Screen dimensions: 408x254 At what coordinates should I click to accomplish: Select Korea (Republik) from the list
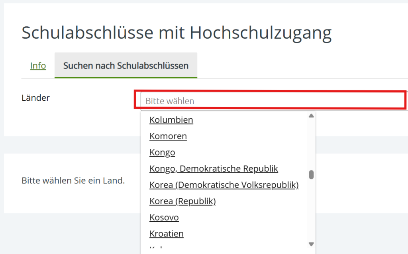pos(182,201)
